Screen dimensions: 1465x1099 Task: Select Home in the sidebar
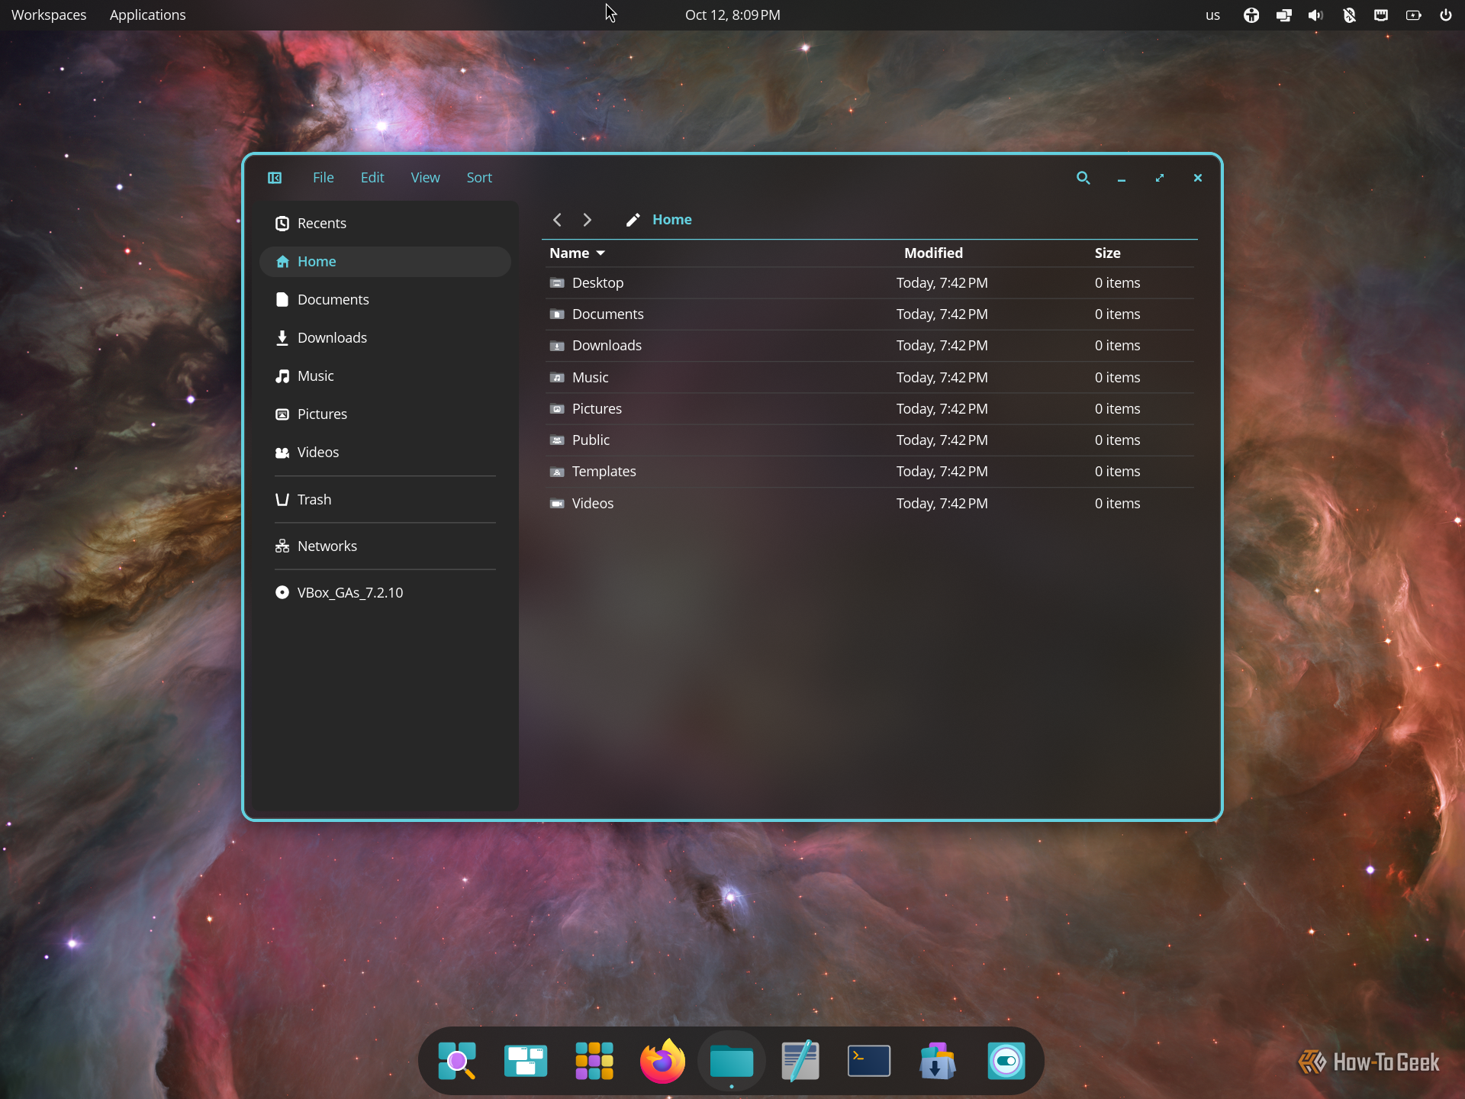tap(385, 262)
